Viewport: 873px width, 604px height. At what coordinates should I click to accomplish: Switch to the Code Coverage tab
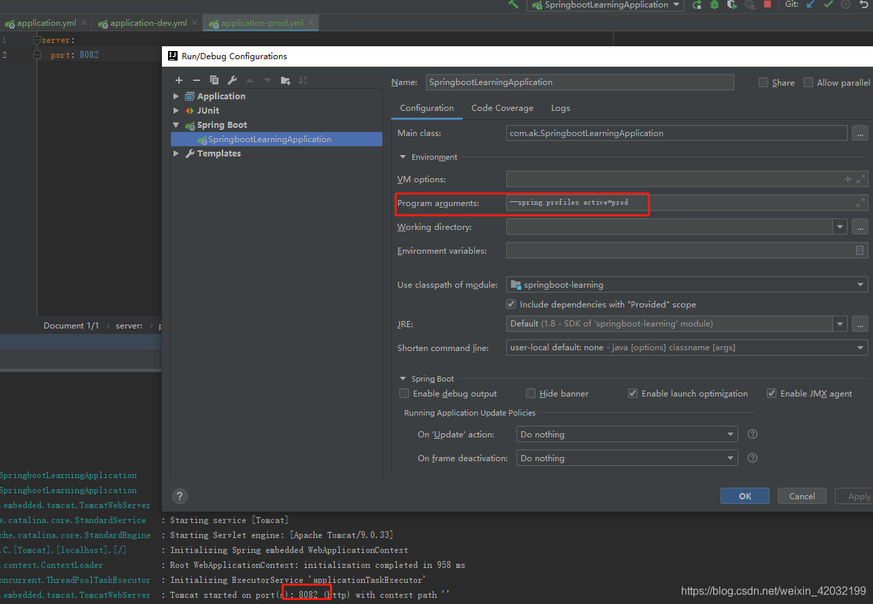[502, 108]
